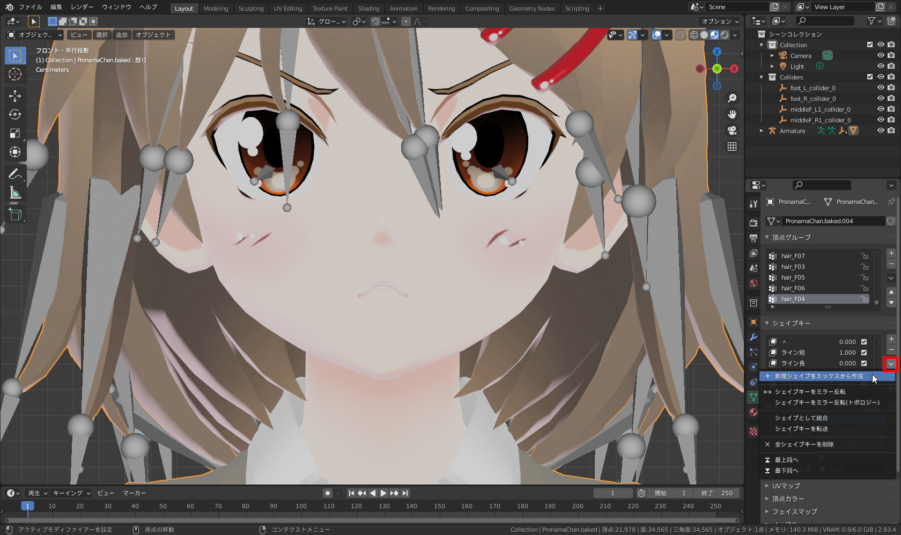
Task: Choose 全シェイプキーを削除 from the menu
Action: point(827,444)
